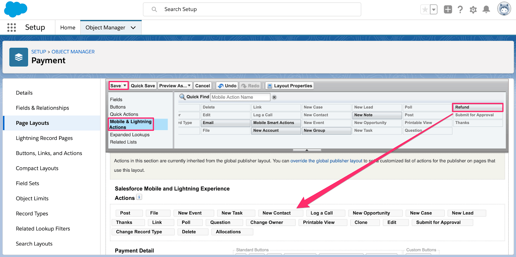Select the Allocations action in layout
This screenshot has width=516, height=257.
click(x=232, y=232)
